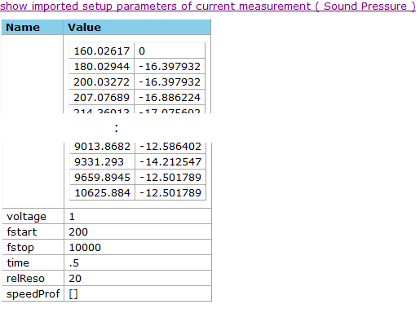Select the -16.886224 value cell

(x=170, y=97)
